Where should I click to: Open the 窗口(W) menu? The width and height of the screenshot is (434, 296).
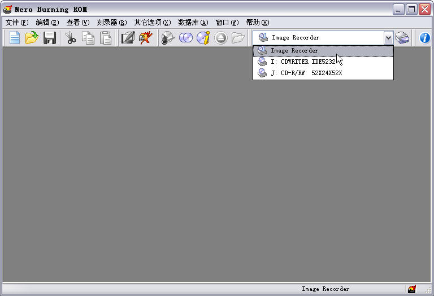tap(227, 23)
